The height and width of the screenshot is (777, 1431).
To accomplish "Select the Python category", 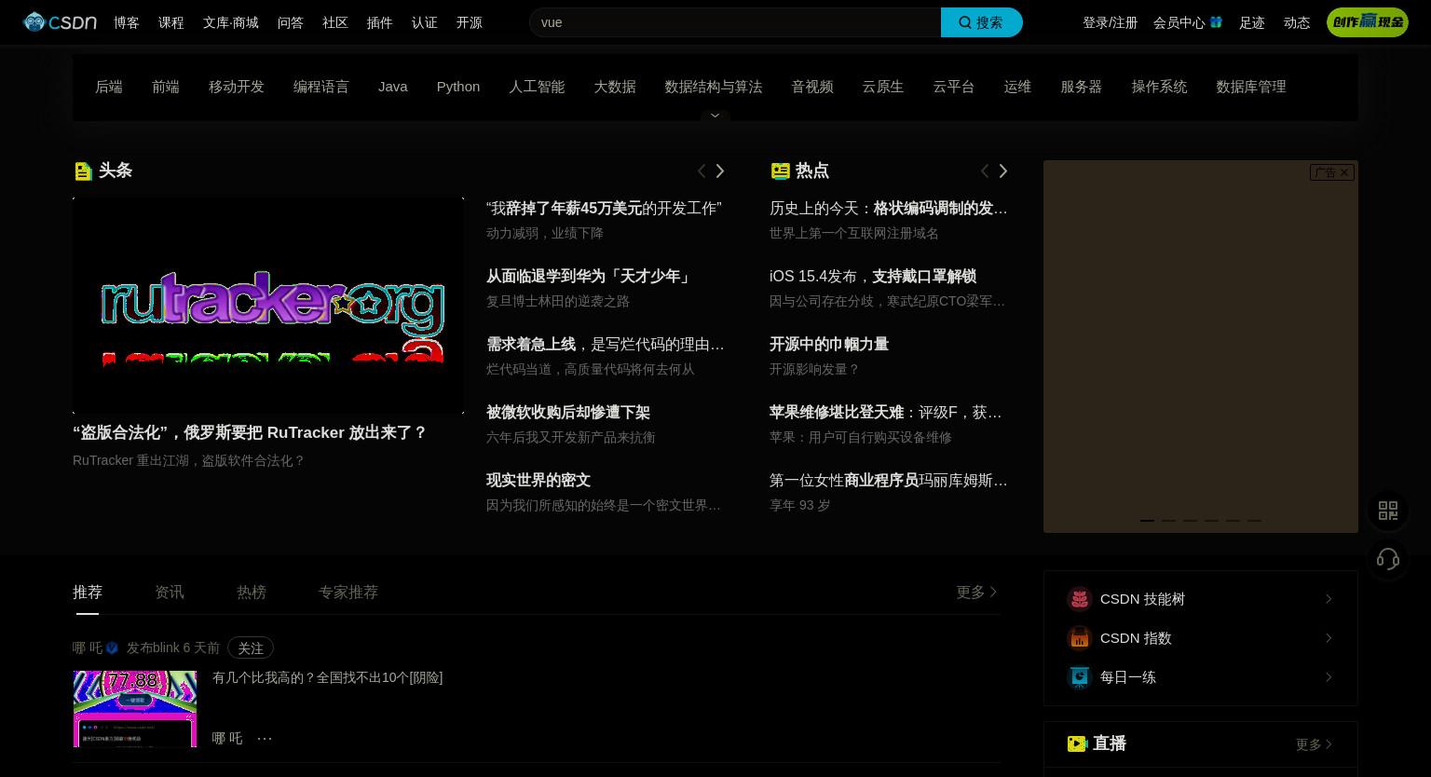I will pos(458,87).
